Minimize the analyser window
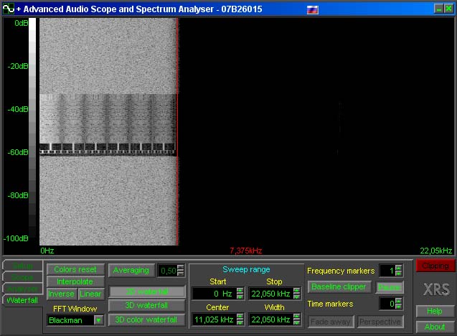 click(x=438, y=9)
